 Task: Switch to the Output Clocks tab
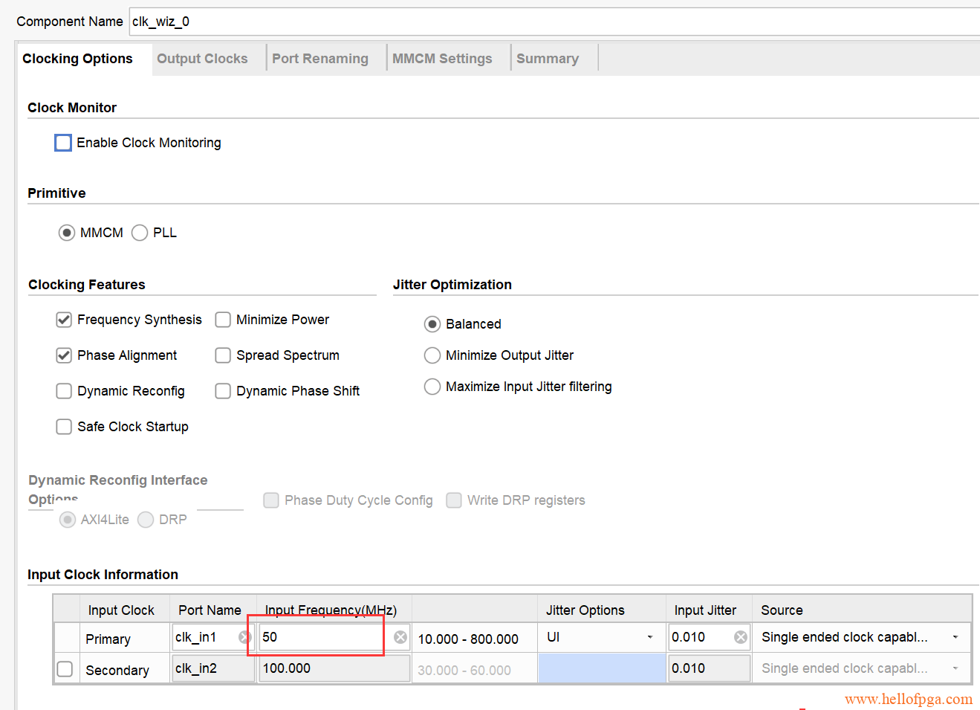click(202, 59)
